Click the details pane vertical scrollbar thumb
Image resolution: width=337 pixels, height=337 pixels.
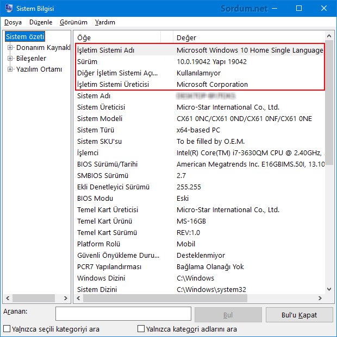[329, 103]
